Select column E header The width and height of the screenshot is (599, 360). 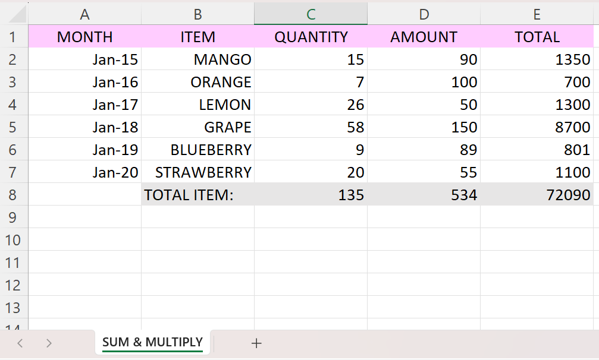pos(537,14)
